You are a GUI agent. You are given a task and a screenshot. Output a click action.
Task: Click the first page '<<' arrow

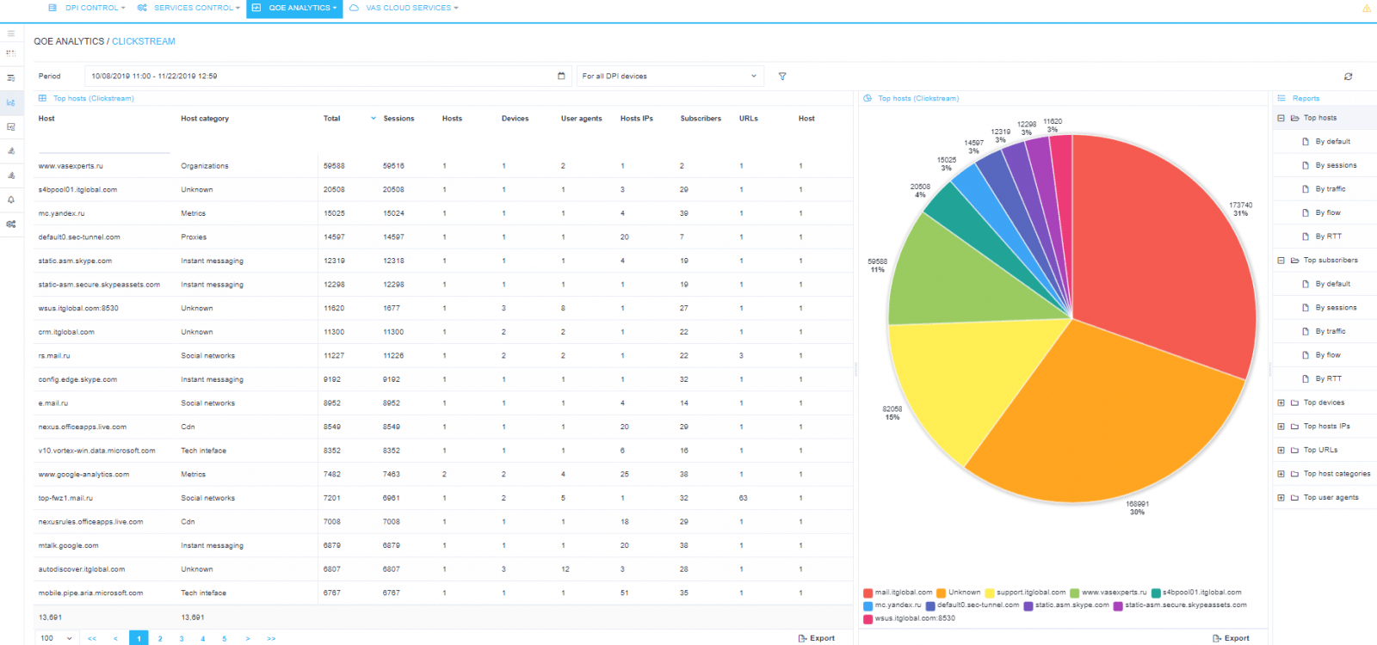[x=92, y=638]
